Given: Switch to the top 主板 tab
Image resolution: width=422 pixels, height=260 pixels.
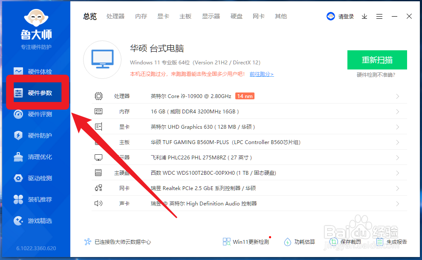Looking at the screenshot, I should click(185, 17).
